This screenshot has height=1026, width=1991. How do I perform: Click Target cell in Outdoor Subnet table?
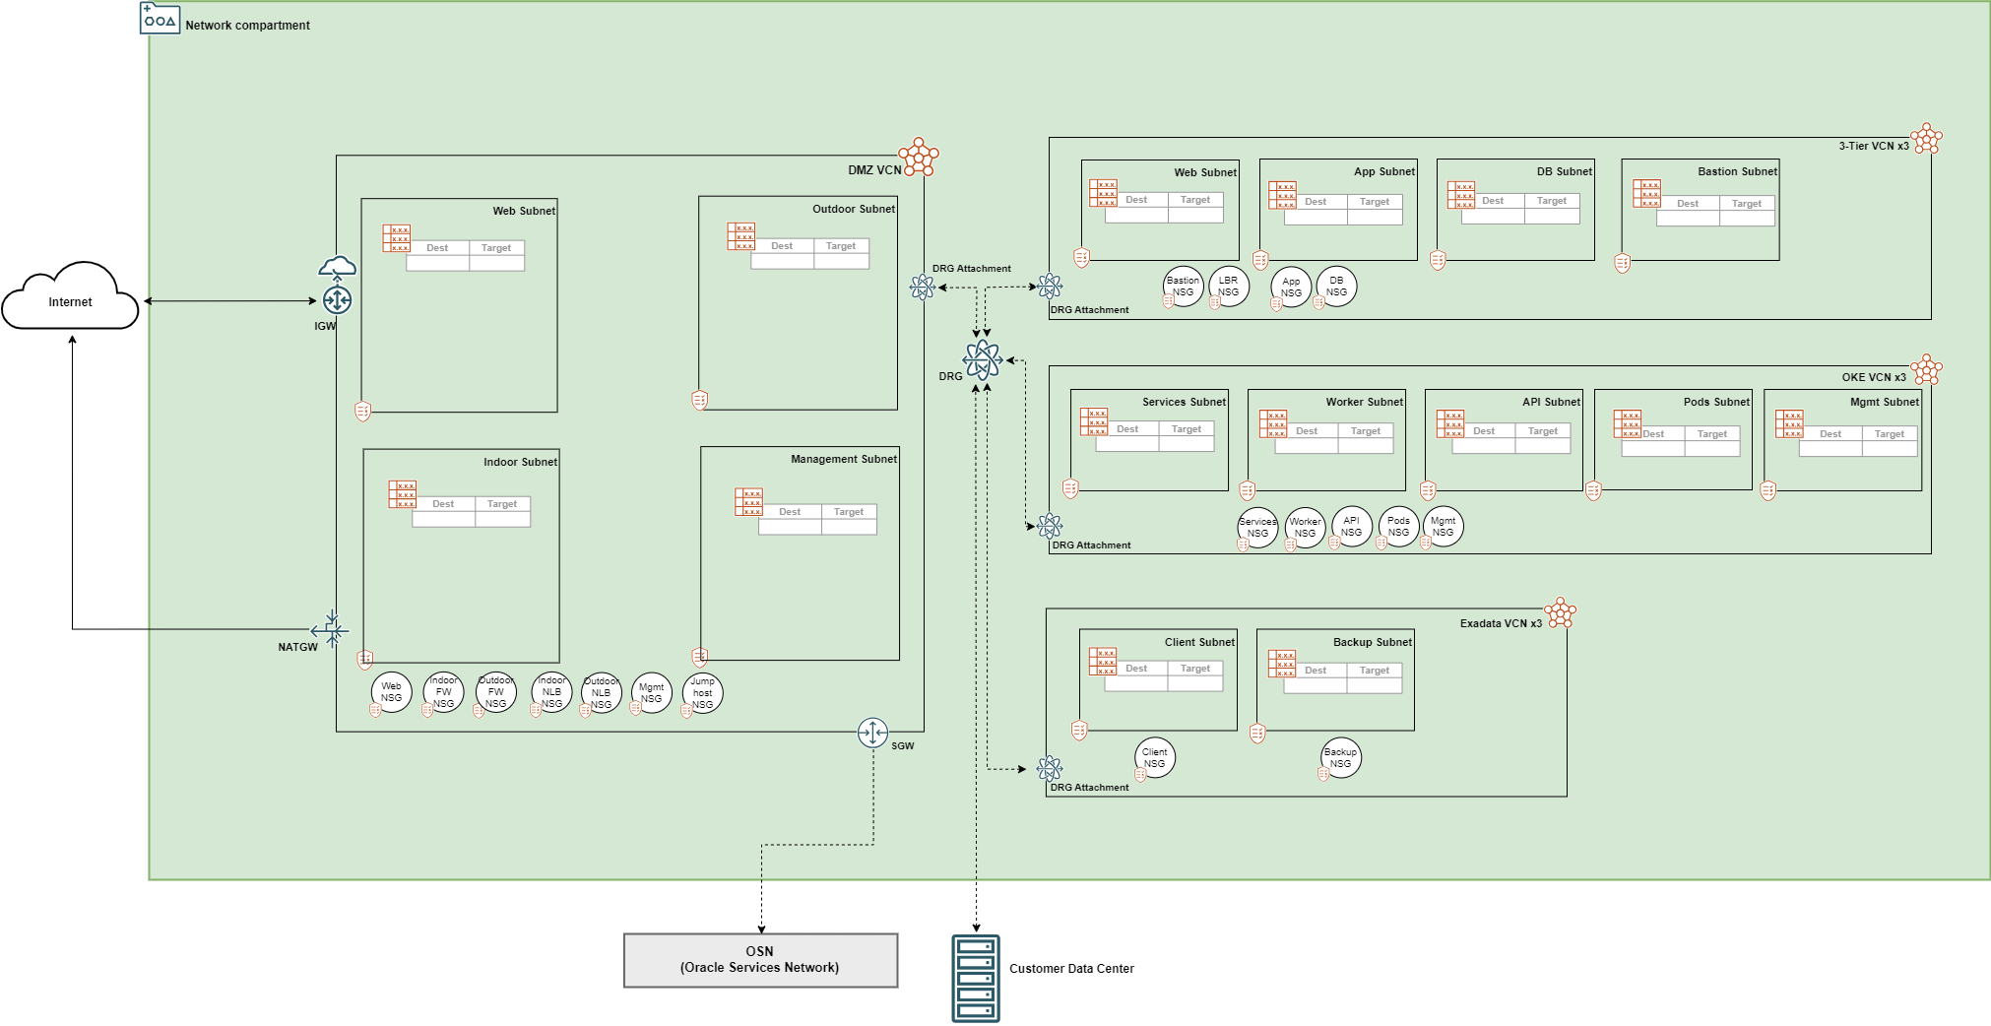[x=841, y=246]
